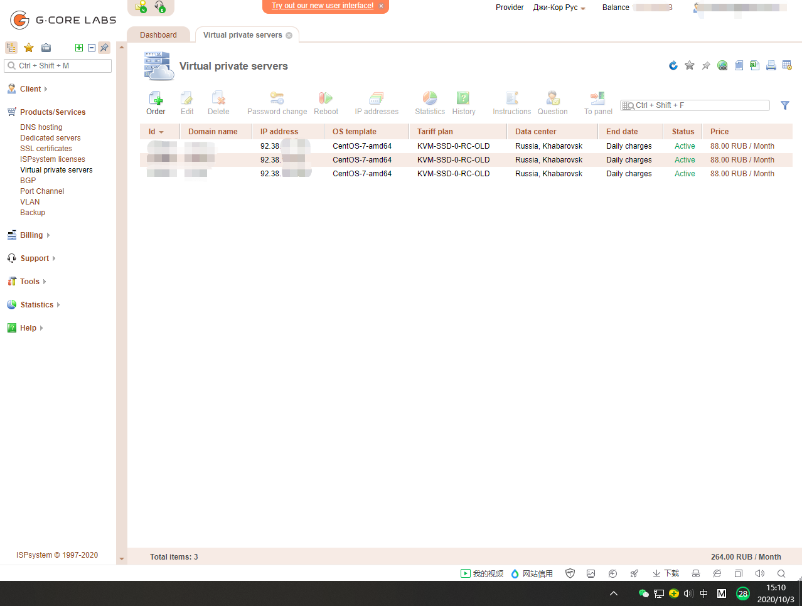Click the briefcase icon in sidebar
The height and width of the screenshot is (606, 802).
[46, 48]
